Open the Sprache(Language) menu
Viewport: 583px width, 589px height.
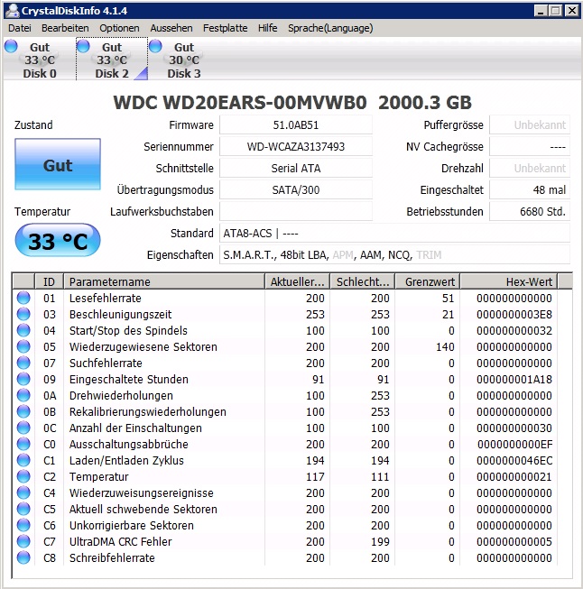(330, 28)
